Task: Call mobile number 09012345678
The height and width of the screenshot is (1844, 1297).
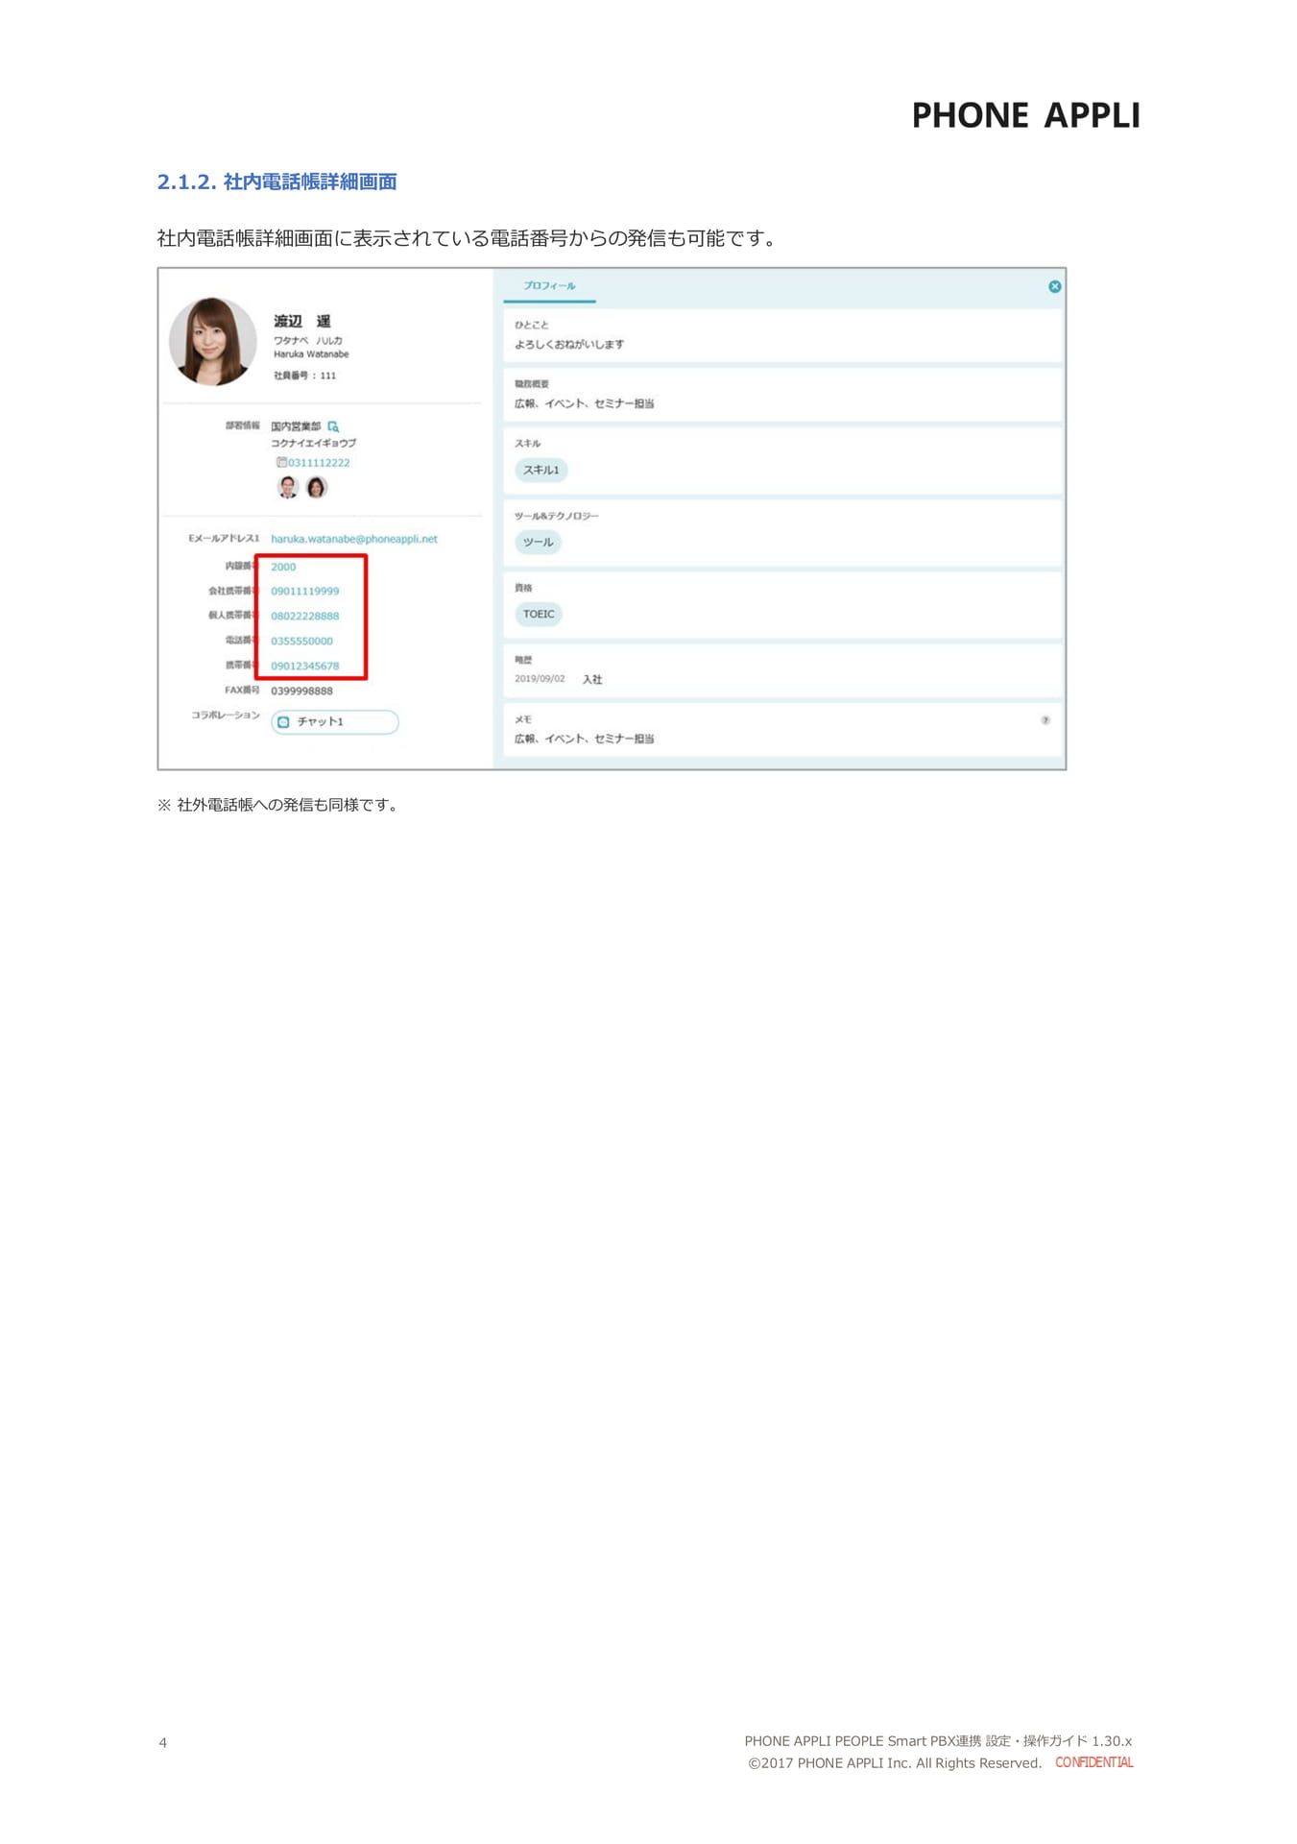Action: pyautogui.click(x=304, y=666)
